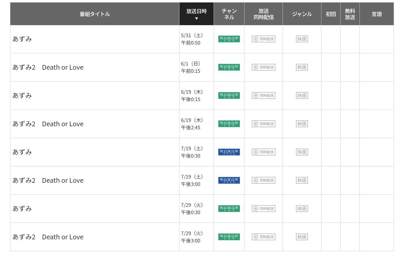Image resolution: width=404 pixels, height=256 pixels.
Task: Click 映画 genre tag for 7/19 午後0:30
Action: pyautogui.click(x=302, y=152)
